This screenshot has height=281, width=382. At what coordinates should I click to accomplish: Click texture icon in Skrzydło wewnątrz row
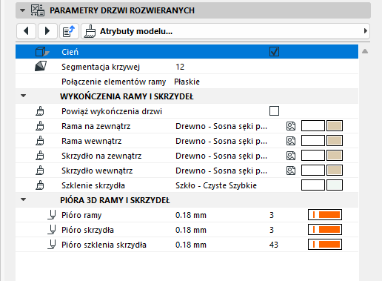(291, 171)
